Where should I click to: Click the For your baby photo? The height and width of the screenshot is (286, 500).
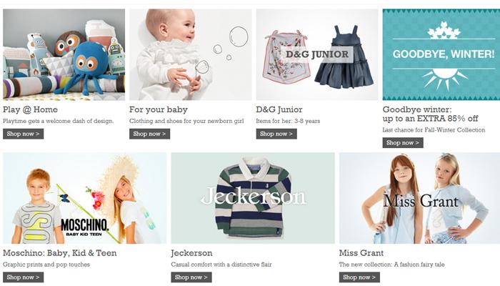coord(191,54)
